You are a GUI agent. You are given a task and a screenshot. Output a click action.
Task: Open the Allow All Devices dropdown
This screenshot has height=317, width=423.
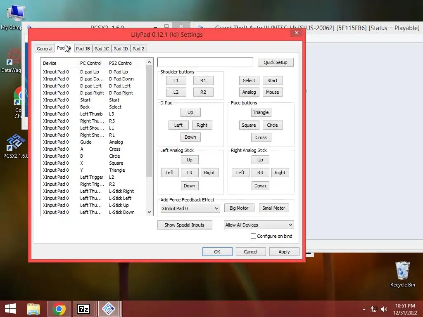coord(259,225)
